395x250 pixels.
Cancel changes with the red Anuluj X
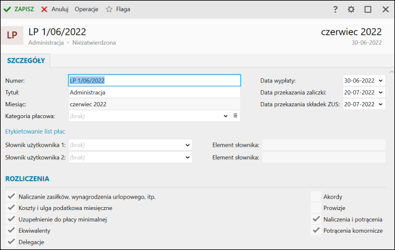click(44, 10)
